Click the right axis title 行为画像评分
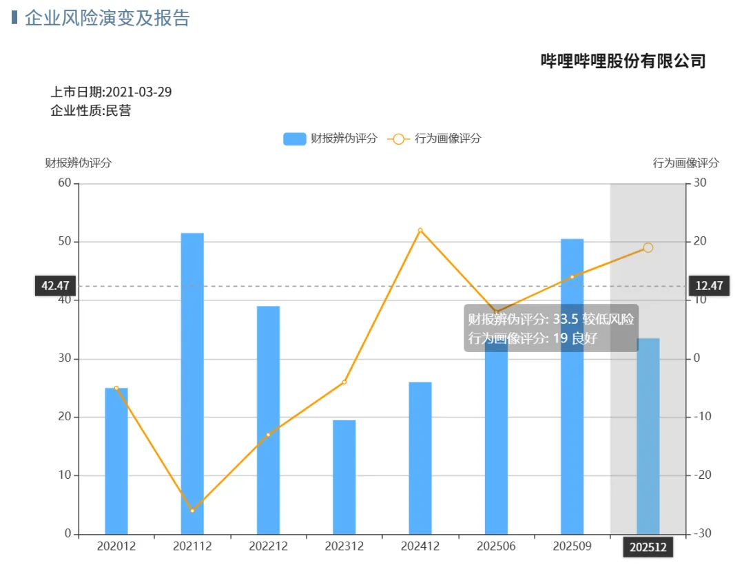744x576 pixels. click(x=685, y=163)
